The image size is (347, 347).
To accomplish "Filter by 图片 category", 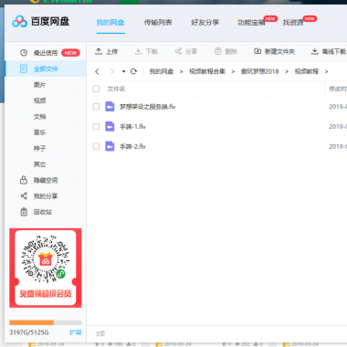I will 39,85.
